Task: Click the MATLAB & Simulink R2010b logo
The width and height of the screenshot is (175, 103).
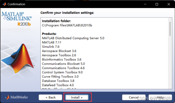Action: tap(17, 19)
